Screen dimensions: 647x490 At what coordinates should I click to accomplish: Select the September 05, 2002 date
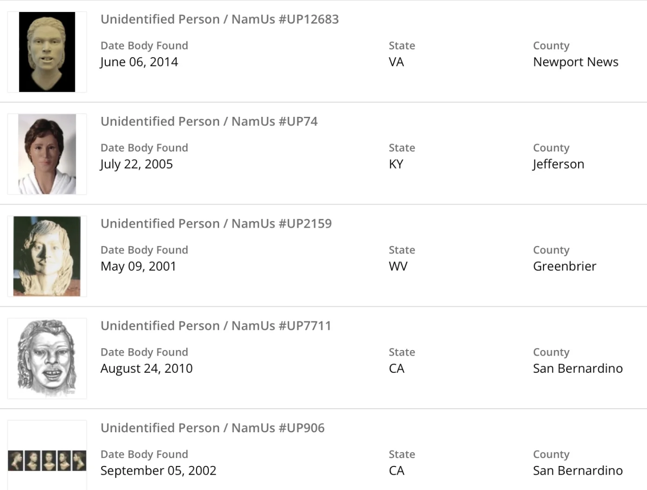158,470
